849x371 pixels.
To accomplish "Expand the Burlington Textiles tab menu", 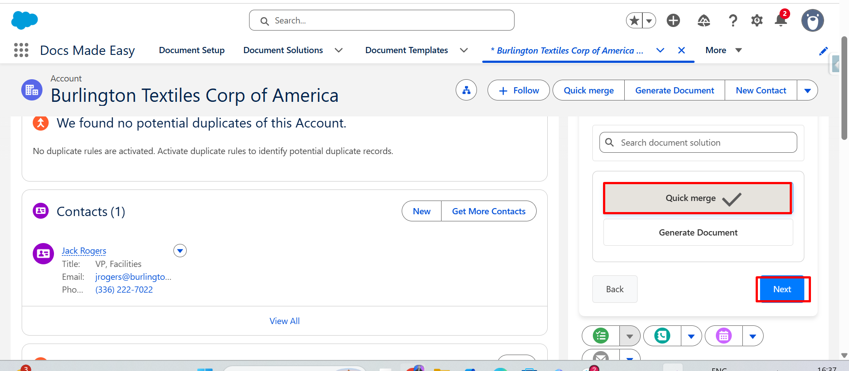I will [660, 50].
